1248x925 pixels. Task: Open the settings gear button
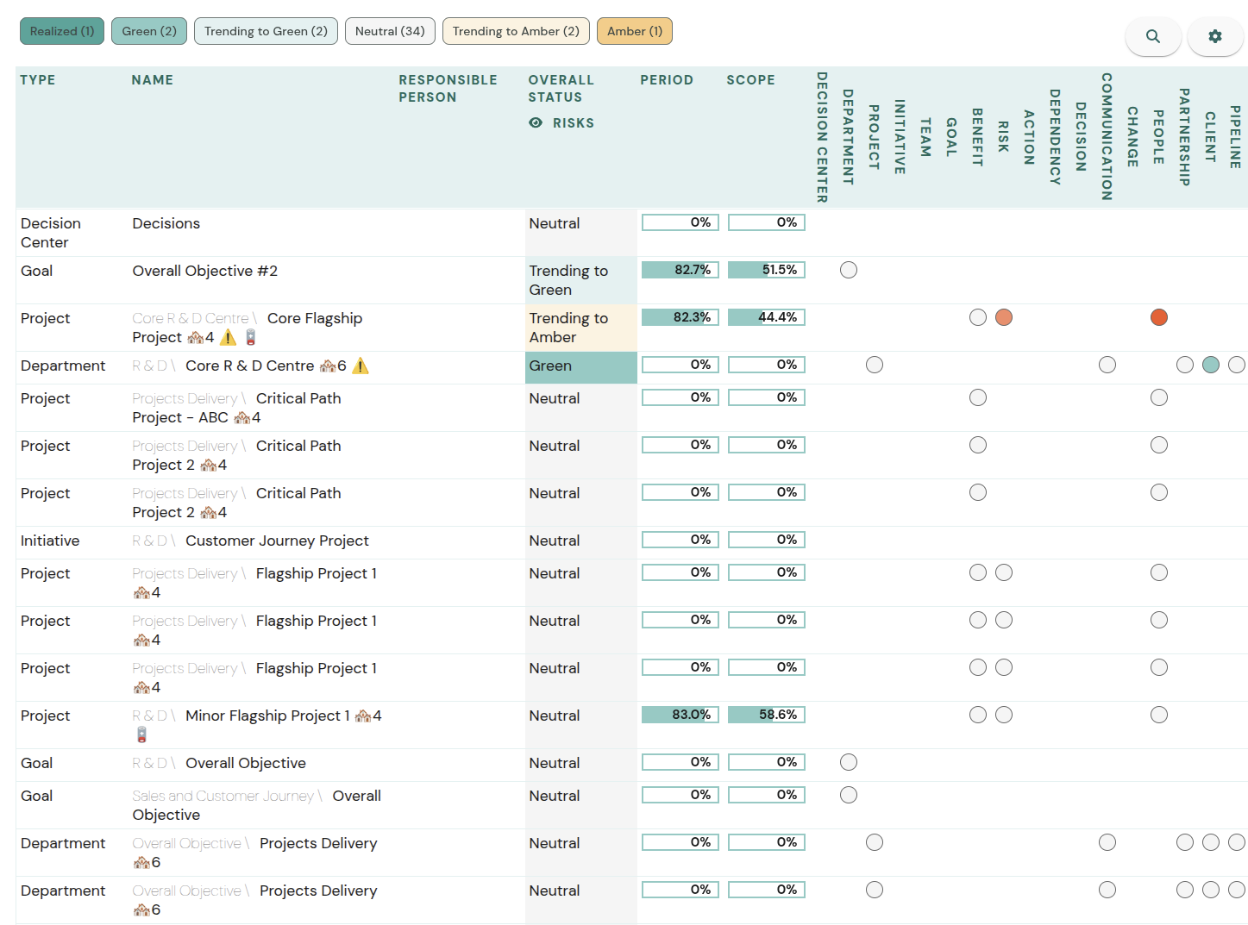(x=1215, y=36)
